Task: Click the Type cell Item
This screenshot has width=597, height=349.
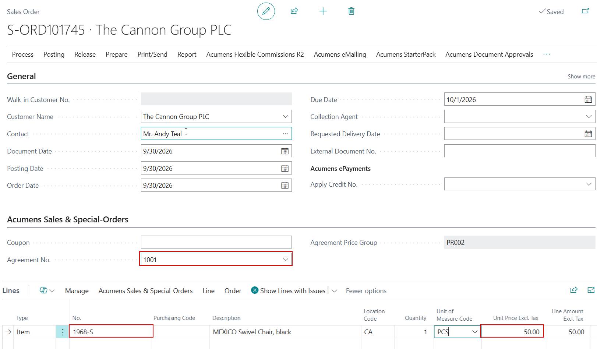Action: 35,332
